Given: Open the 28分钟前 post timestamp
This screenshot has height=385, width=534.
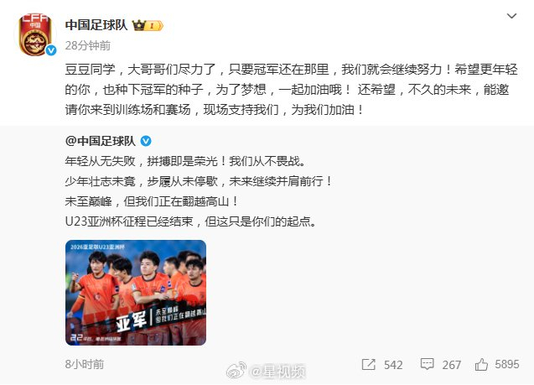Looking at the screenshot, I should pyautogui.click(x=87, y=45).
